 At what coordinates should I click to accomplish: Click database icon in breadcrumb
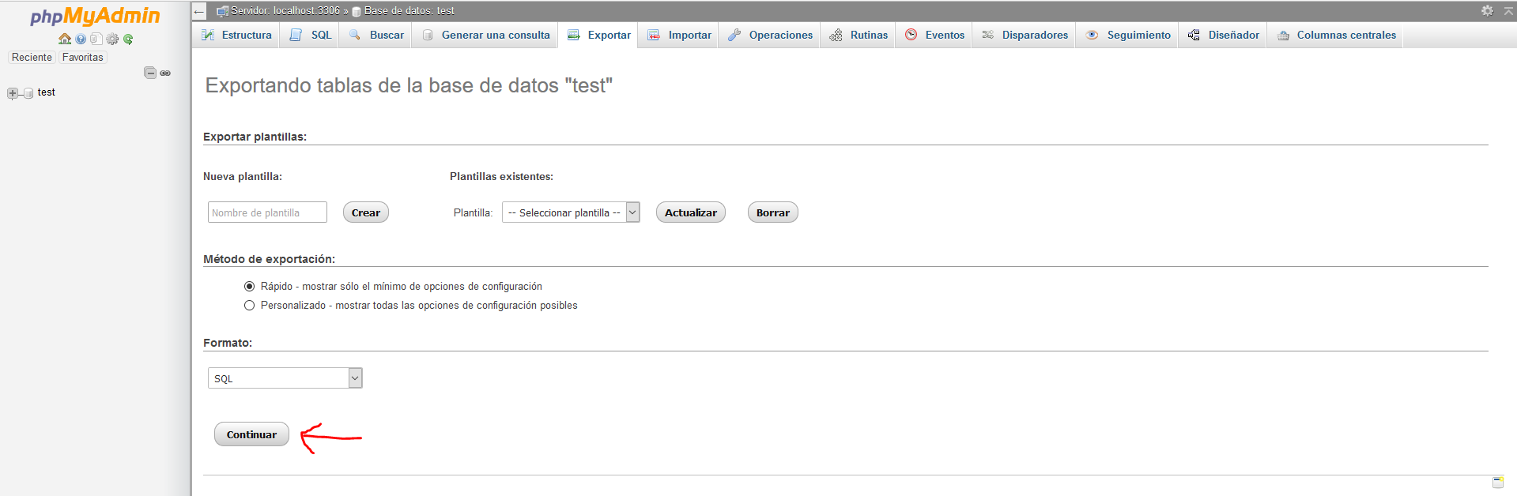point(357,12)
